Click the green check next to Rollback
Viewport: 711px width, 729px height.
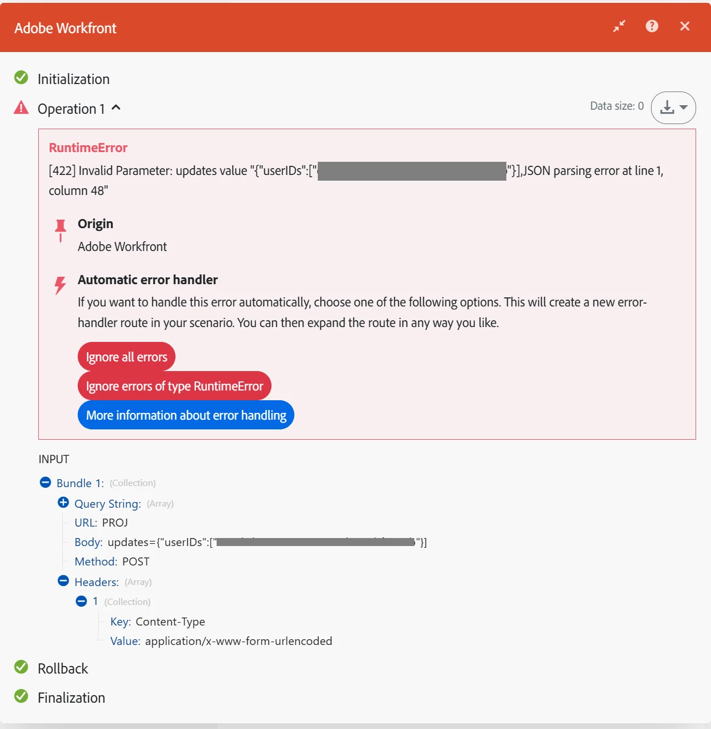(x=21, y=667)
